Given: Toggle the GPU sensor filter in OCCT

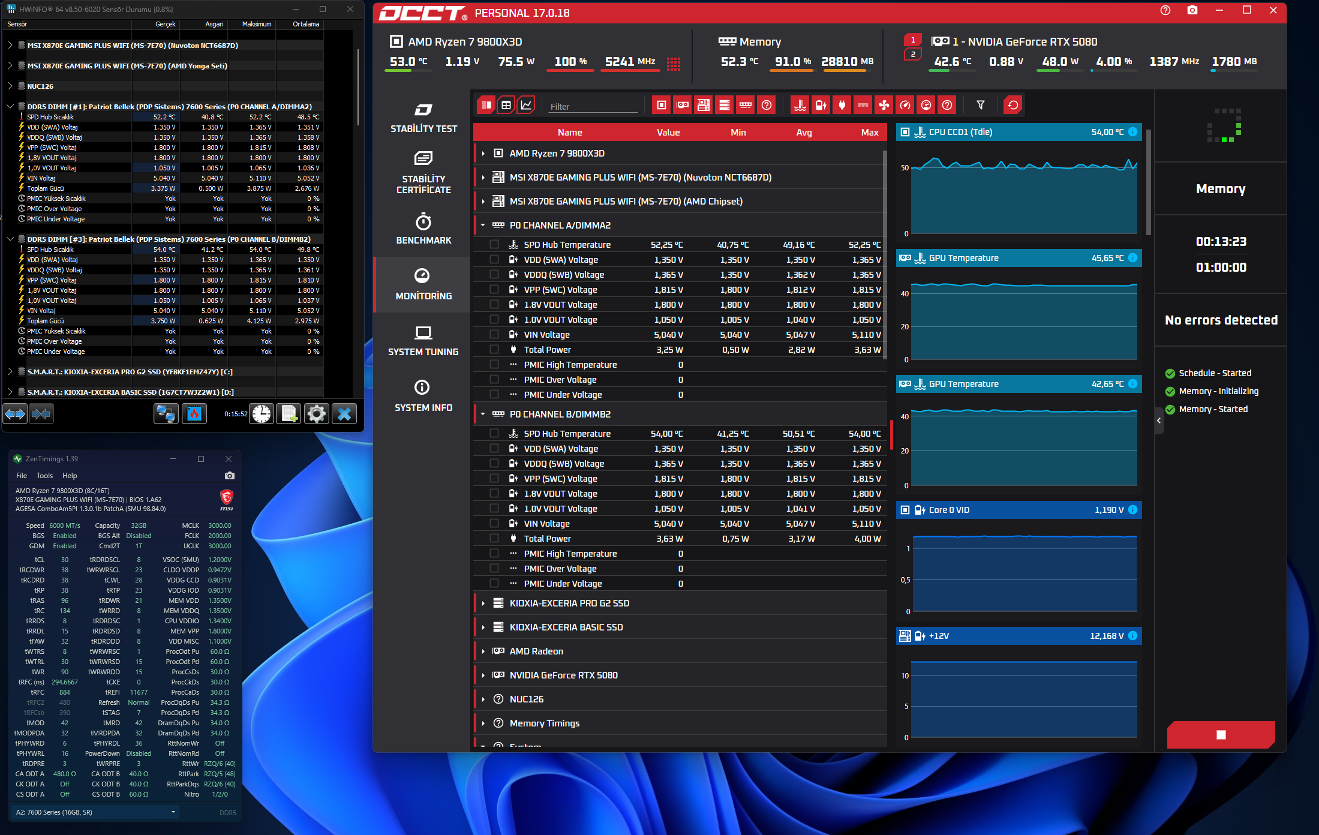Looking at the screenshot, I should pyautogui.click(x=683, y=106).
